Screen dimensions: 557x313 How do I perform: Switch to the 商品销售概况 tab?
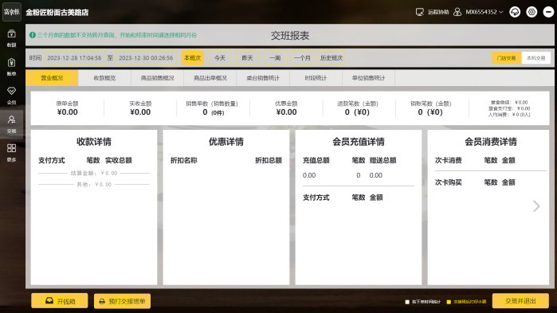[157, 78]
